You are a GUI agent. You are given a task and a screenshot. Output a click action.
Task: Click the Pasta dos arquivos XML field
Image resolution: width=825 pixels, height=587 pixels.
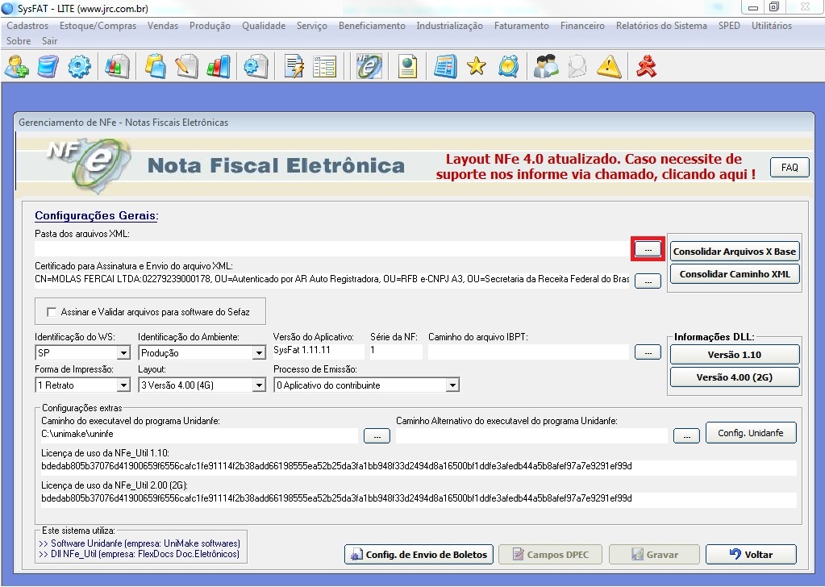point(332,248)
